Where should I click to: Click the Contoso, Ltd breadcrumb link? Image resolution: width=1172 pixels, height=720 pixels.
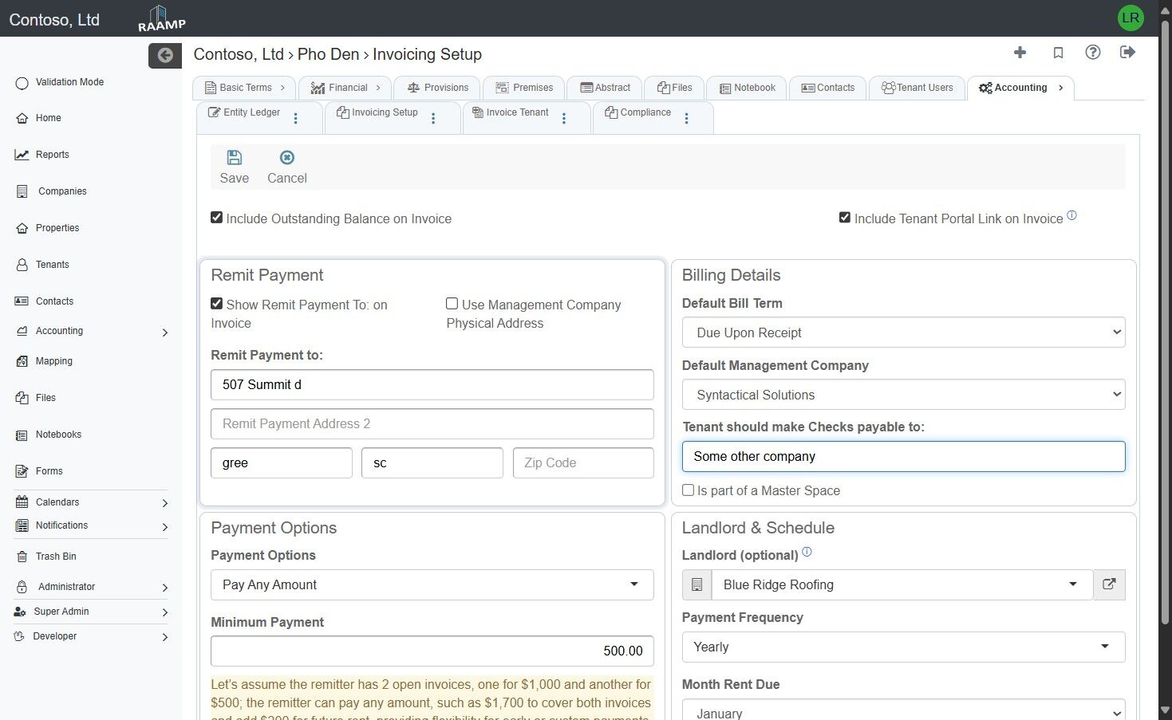239,54
